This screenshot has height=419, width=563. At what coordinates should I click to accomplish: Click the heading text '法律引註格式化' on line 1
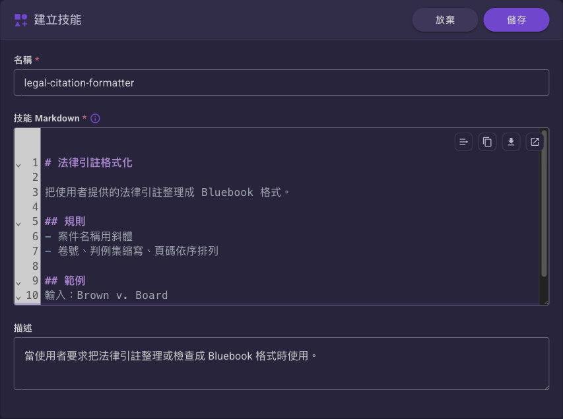point(95,162)
